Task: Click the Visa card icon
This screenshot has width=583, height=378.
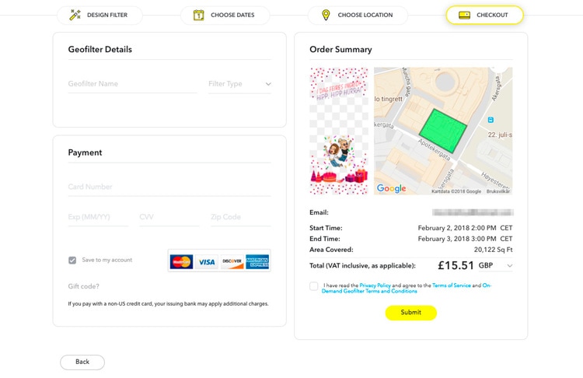Action: click(x=207, y=261)
